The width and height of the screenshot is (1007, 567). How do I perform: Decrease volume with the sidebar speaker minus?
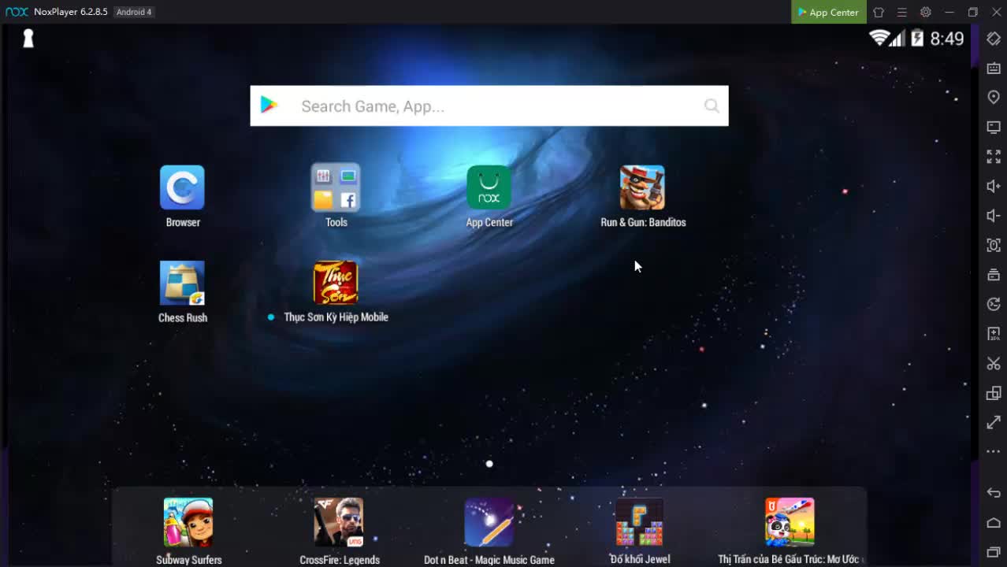994,216
